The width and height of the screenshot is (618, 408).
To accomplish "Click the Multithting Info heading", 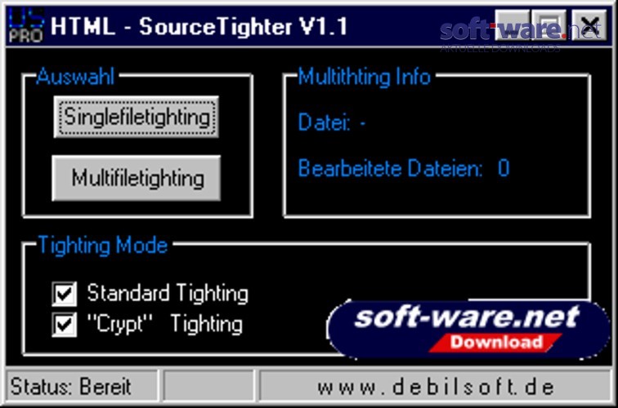I will [365, 77].
